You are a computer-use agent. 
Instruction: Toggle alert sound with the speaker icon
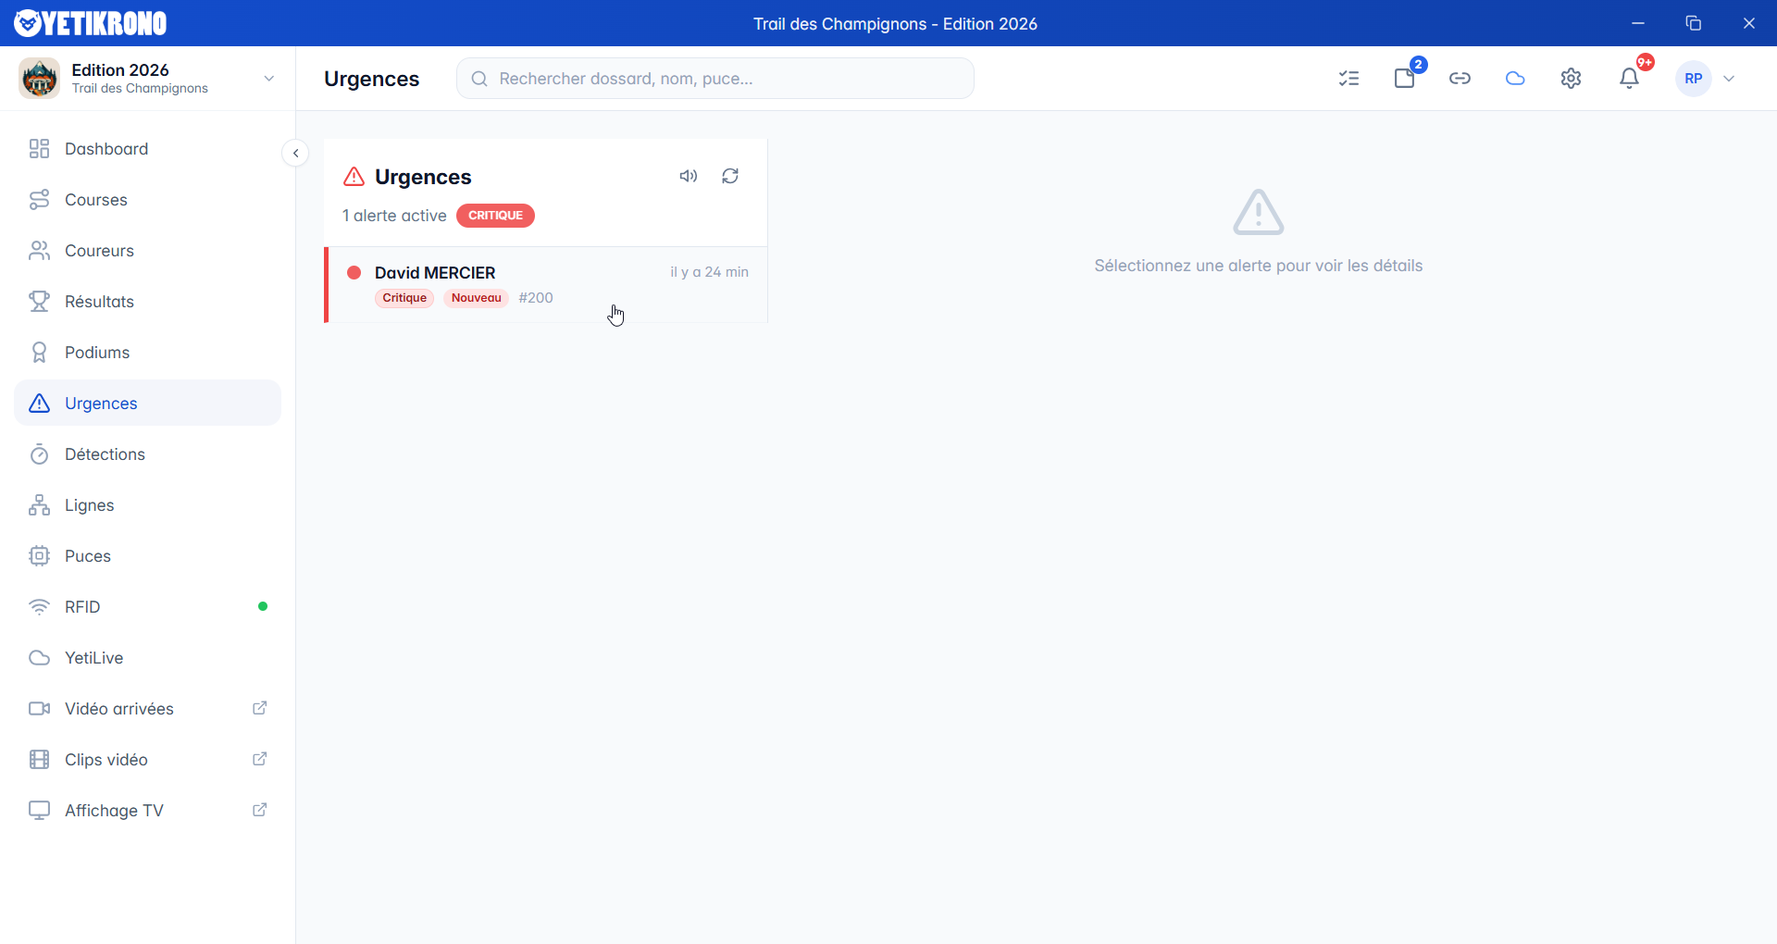[x=688, y=176]
